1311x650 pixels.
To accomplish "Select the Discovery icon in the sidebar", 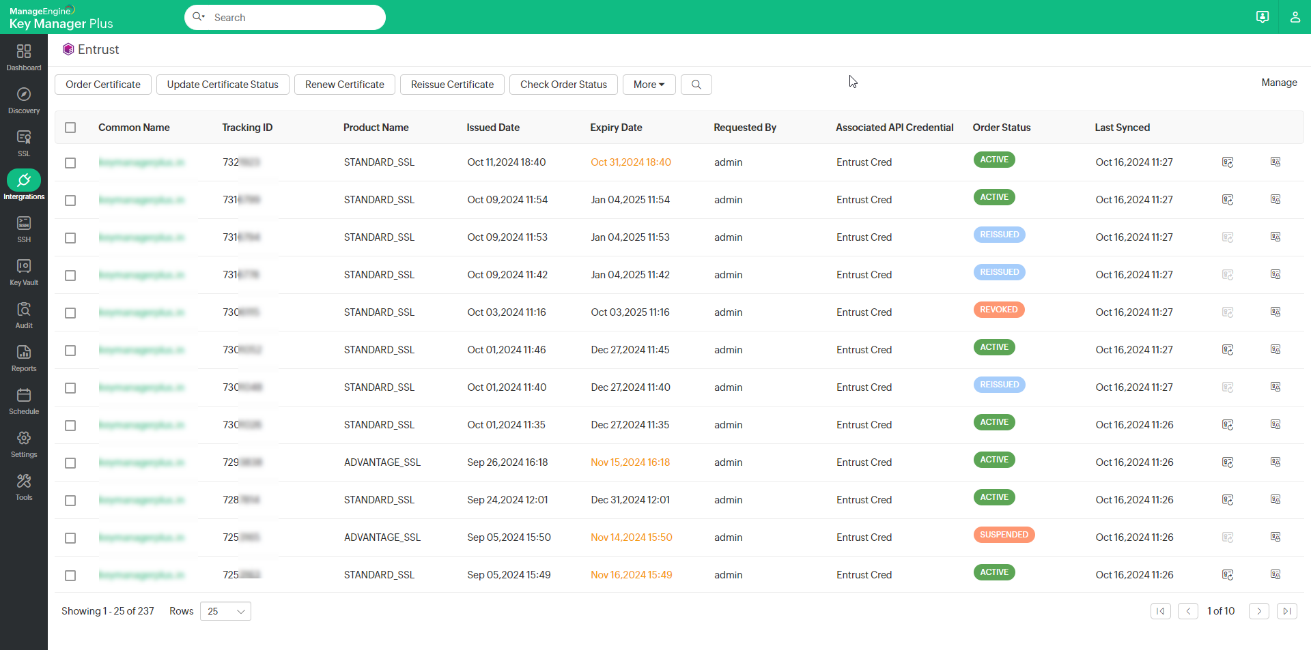I will tap(24, 99).
